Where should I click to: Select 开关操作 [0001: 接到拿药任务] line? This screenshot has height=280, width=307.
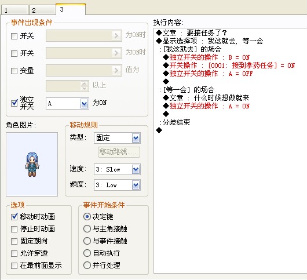229,66
